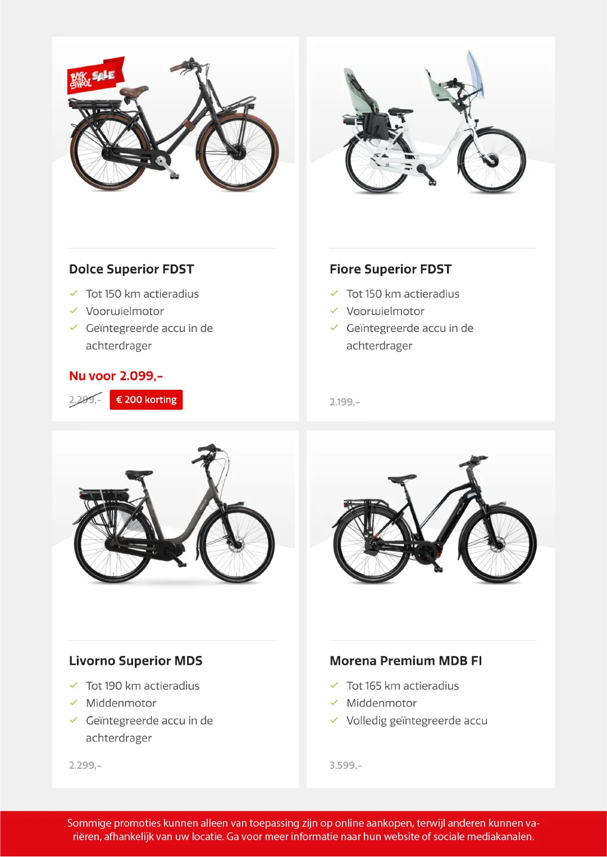Select the Dolce Superior FDST title
The image size is (607, 857).
[x=131, y=269]
